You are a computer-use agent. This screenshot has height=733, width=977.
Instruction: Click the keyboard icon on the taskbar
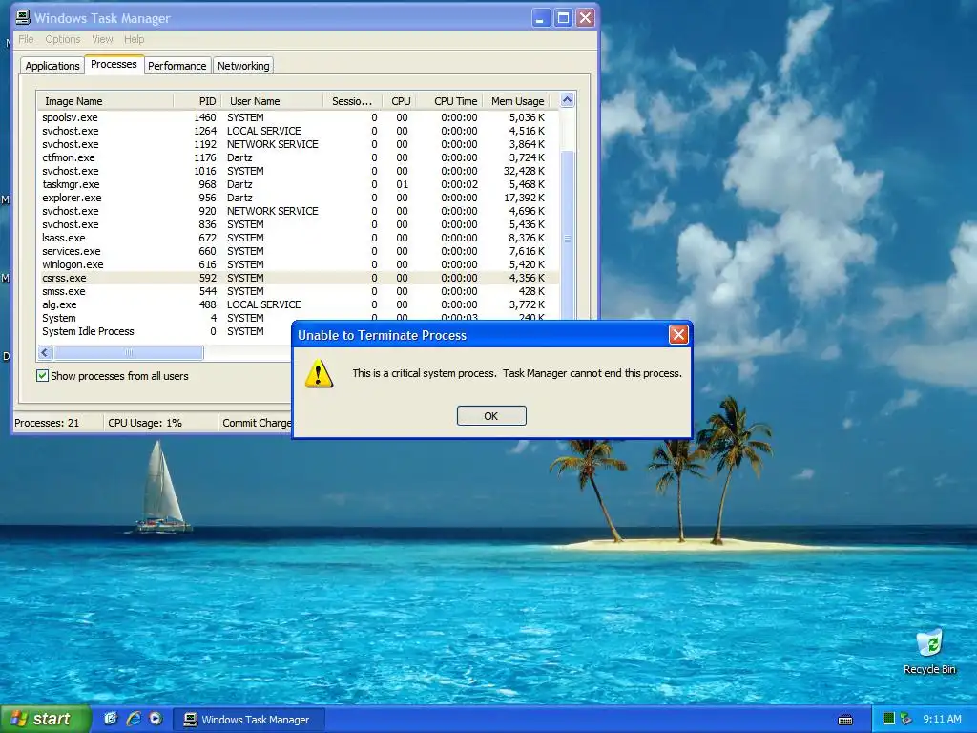pos(845,720)
